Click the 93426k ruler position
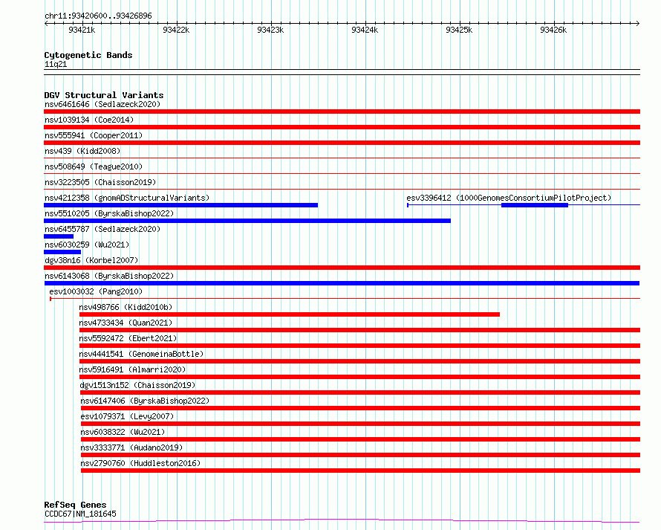 tap(553, 30)
